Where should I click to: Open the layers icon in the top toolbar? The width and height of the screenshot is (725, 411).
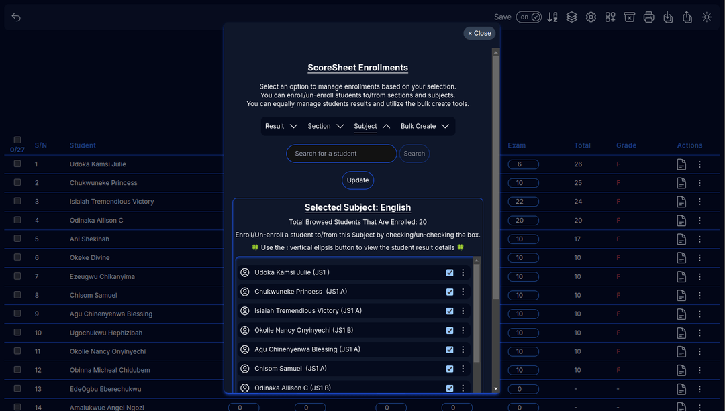pos(571,17)
